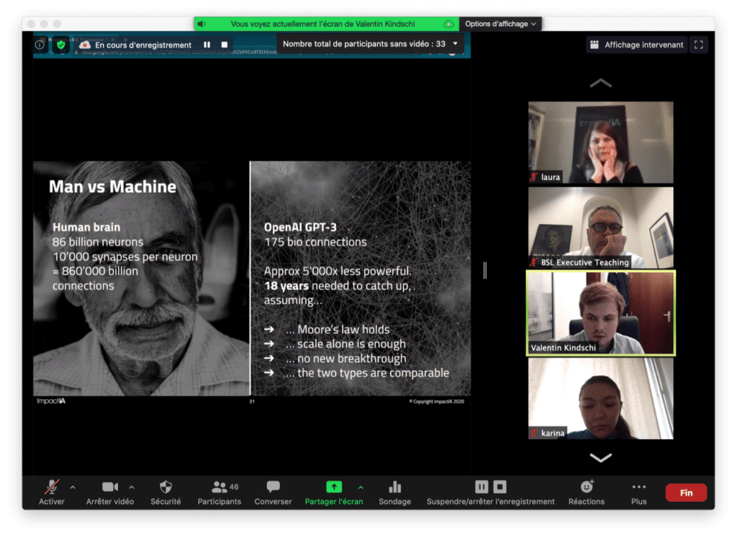This screenshot has width=737, height=537.
Task: Click the red Fin button
Action: 686,493
